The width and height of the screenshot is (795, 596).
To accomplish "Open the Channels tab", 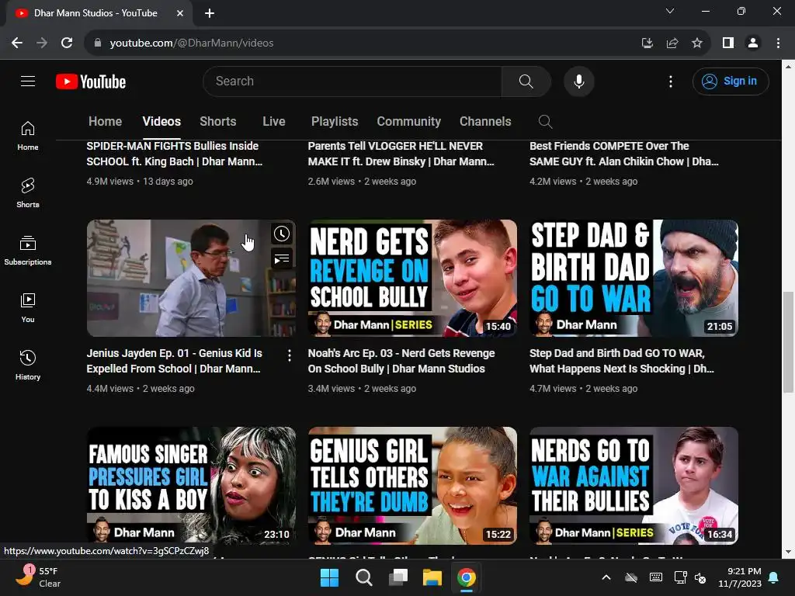I will pyautogui.click(x=485, y=122).
